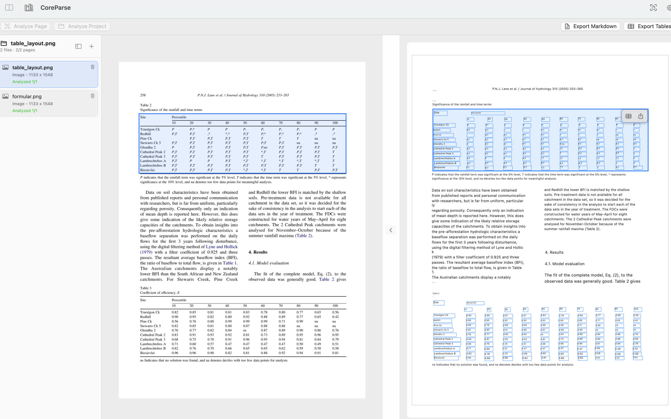The width and height of the screenshot is (671, 419).
Task: Click 'Table 2).' link after rainfall maxima
Action: pyautogui.click(x=305, y=235)
